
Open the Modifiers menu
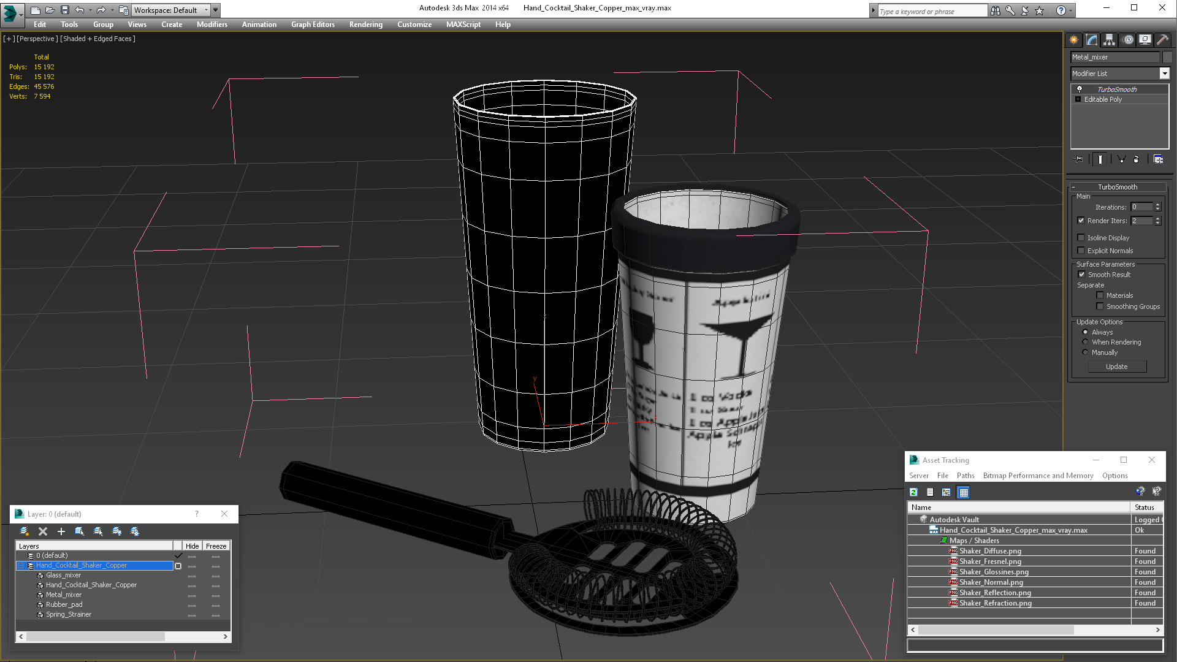pos(211,25)
